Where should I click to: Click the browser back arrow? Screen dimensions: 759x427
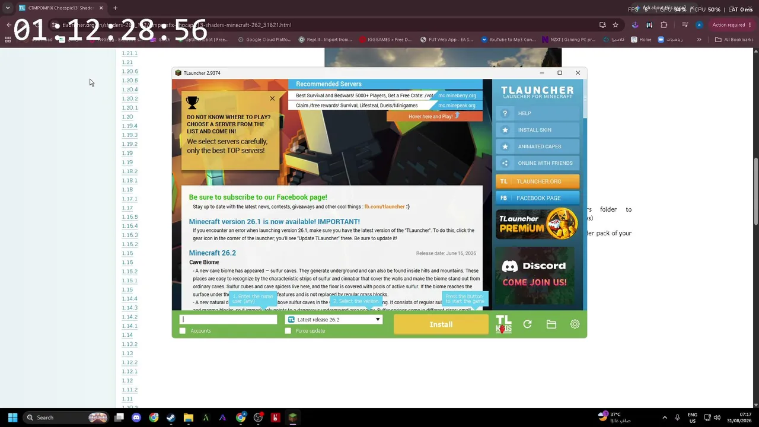[x=8, y=25]
